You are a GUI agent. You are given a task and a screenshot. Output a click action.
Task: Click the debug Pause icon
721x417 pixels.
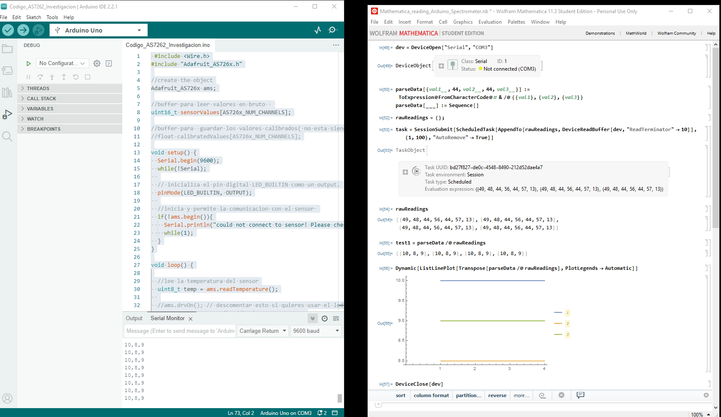(x=28, y=77)
